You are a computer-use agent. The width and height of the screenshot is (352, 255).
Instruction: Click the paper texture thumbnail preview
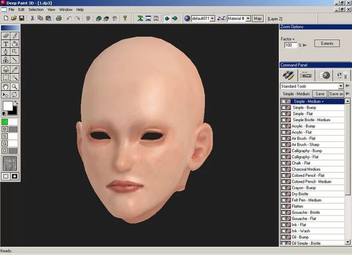point(10,164)
